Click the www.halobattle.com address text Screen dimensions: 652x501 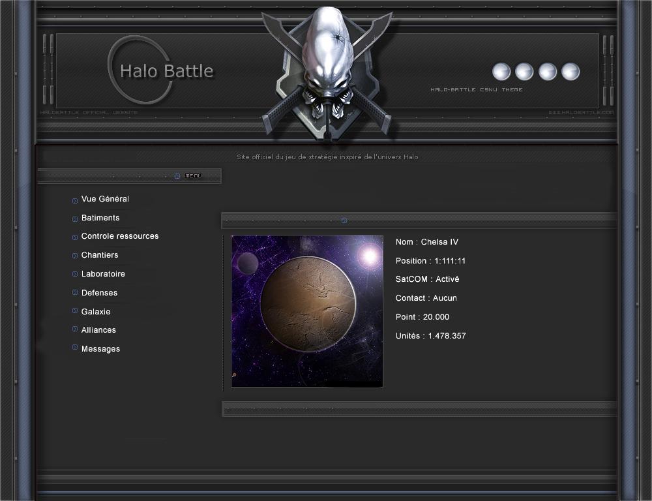pyautogui.click(x=581, y=112)
